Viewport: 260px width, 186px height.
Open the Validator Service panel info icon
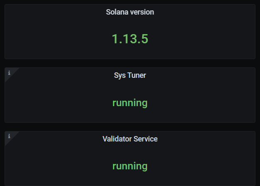tap(9, 136)
